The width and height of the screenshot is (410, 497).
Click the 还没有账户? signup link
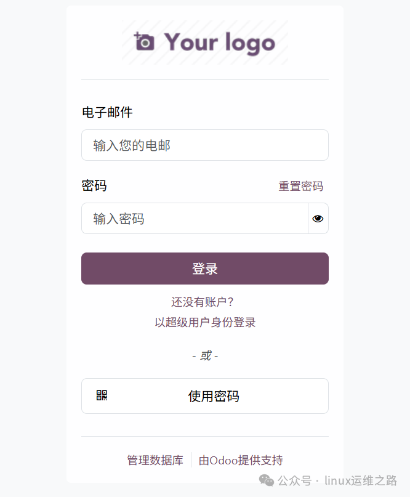click(x=204, y=302)
